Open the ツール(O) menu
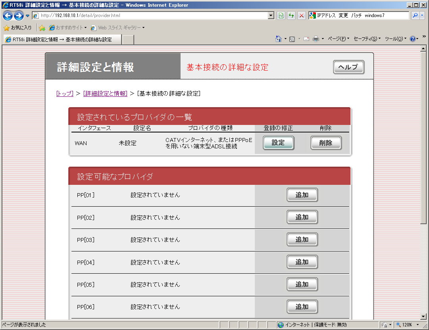The image size is (429, 330). click(396, 39)
